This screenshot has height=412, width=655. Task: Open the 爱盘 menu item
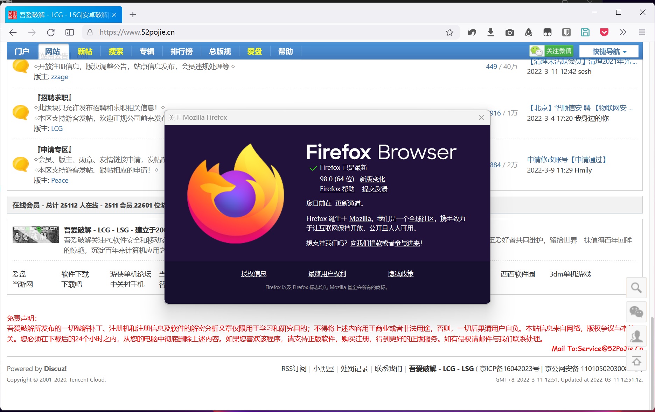(x=255, y=51)
